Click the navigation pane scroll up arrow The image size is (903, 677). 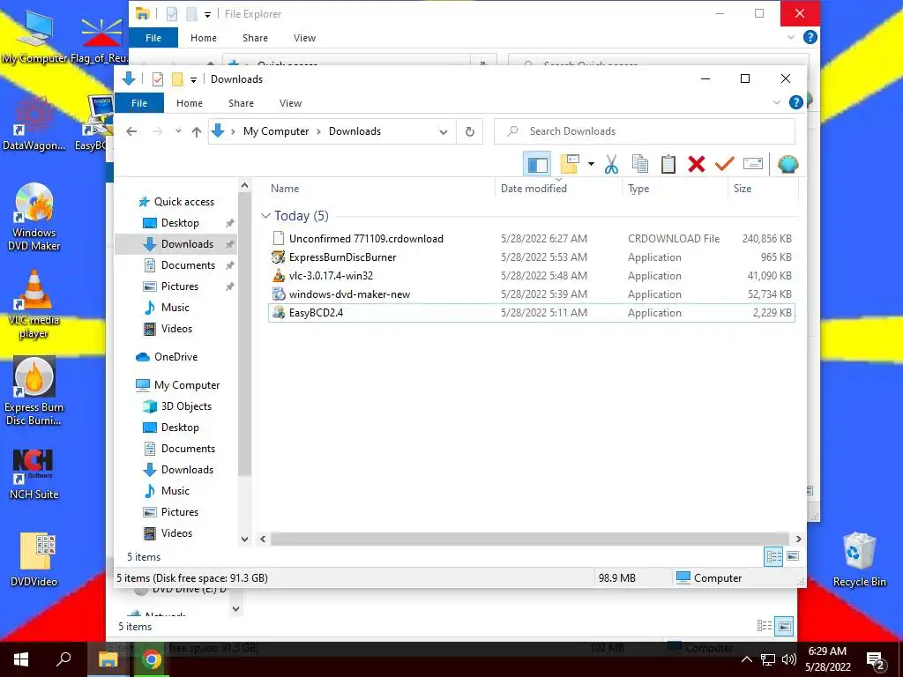[245, 185]
